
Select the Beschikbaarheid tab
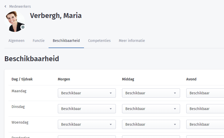(x=66, y=41)
